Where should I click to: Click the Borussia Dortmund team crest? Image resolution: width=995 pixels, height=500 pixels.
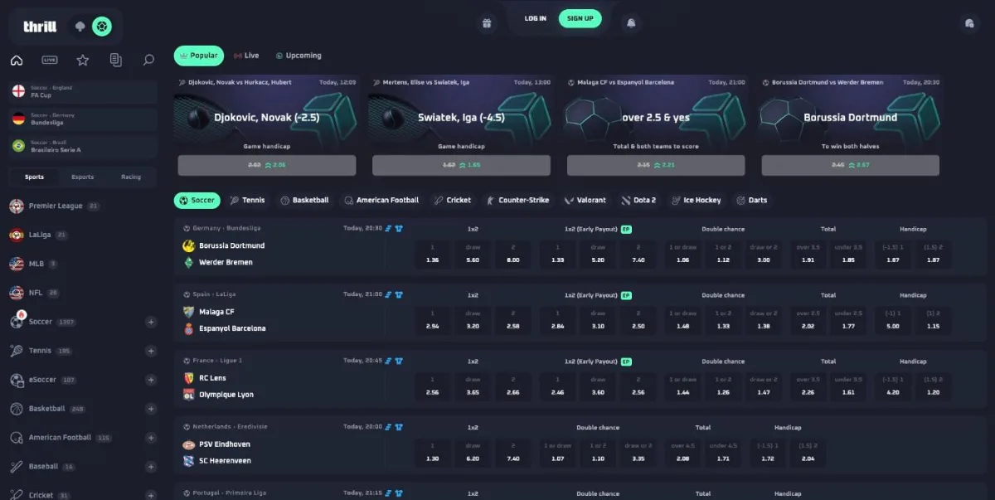[x=188, y=245]
